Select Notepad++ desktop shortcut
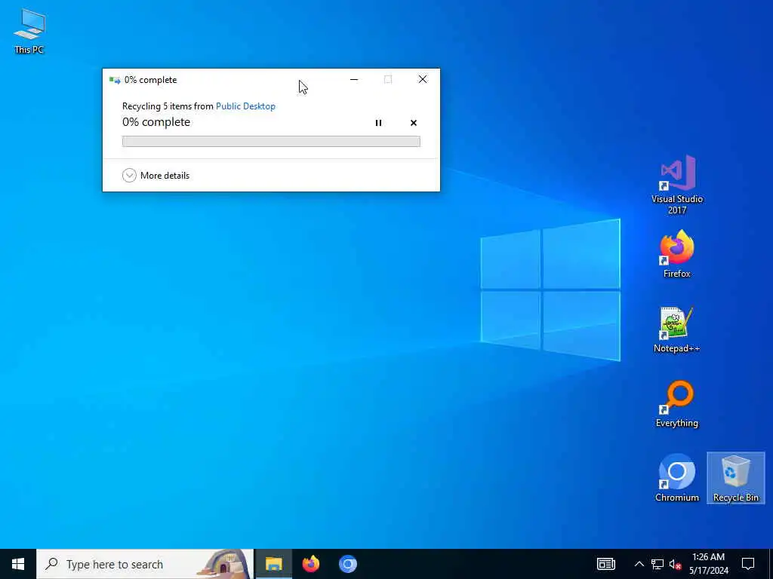Screen dimensions: 773x579 677,329
